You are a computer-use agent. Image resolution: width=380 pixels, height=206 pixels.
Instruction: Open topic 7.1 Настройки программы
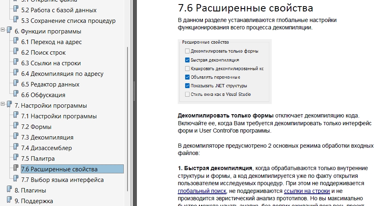[x=59, y=116]
